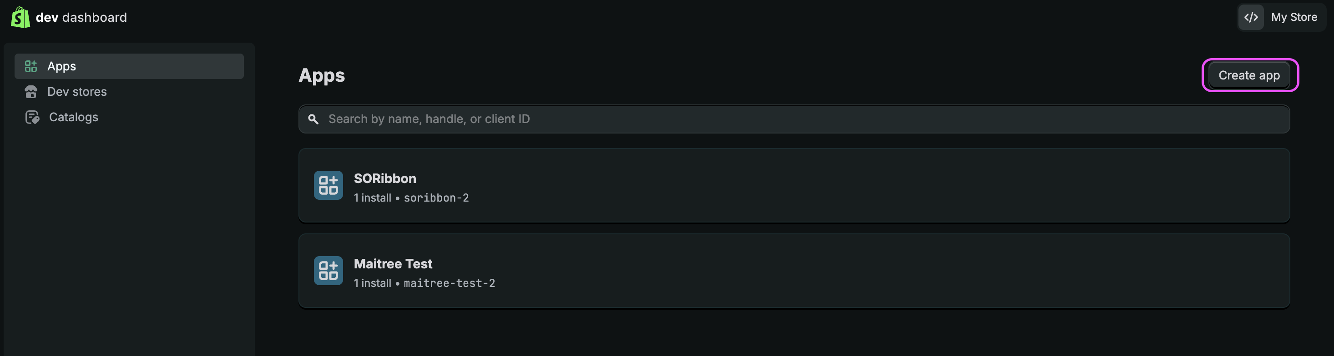Viewport: 1334px width, 356px height.
Task: Click the Dev stores storefront icon
Action: 30,91
